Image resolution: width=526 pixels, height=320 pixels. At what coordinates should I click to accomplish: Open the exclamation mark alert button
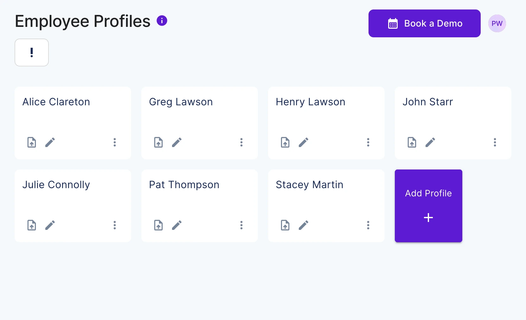(x=32, y=52)
